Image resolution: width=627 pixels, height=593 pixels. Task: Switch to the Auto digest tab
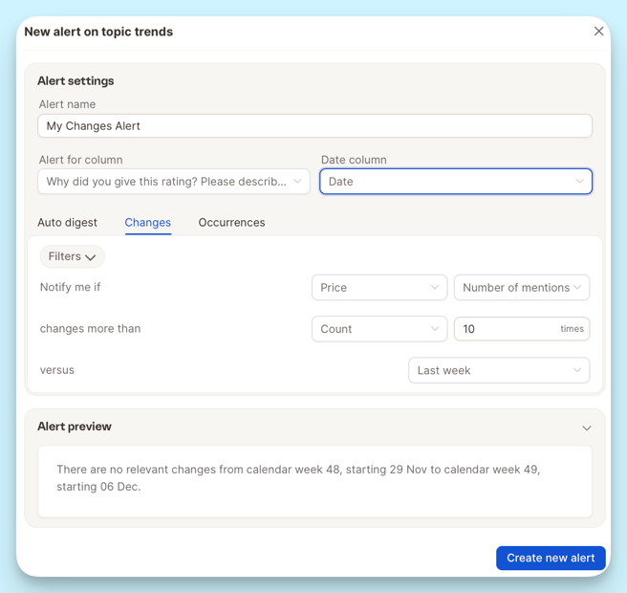coord(67,223)
